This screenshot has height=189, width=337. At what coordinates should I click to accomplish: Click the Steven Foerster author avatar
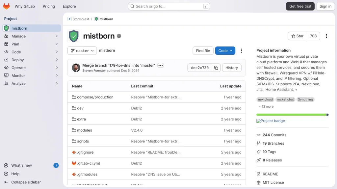tap(76, 68)
